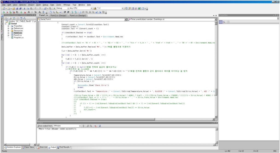This screenshot has height=153, width=280.
Task: Clear All icon in Output toolbar
Action: (x=95, y=126)
